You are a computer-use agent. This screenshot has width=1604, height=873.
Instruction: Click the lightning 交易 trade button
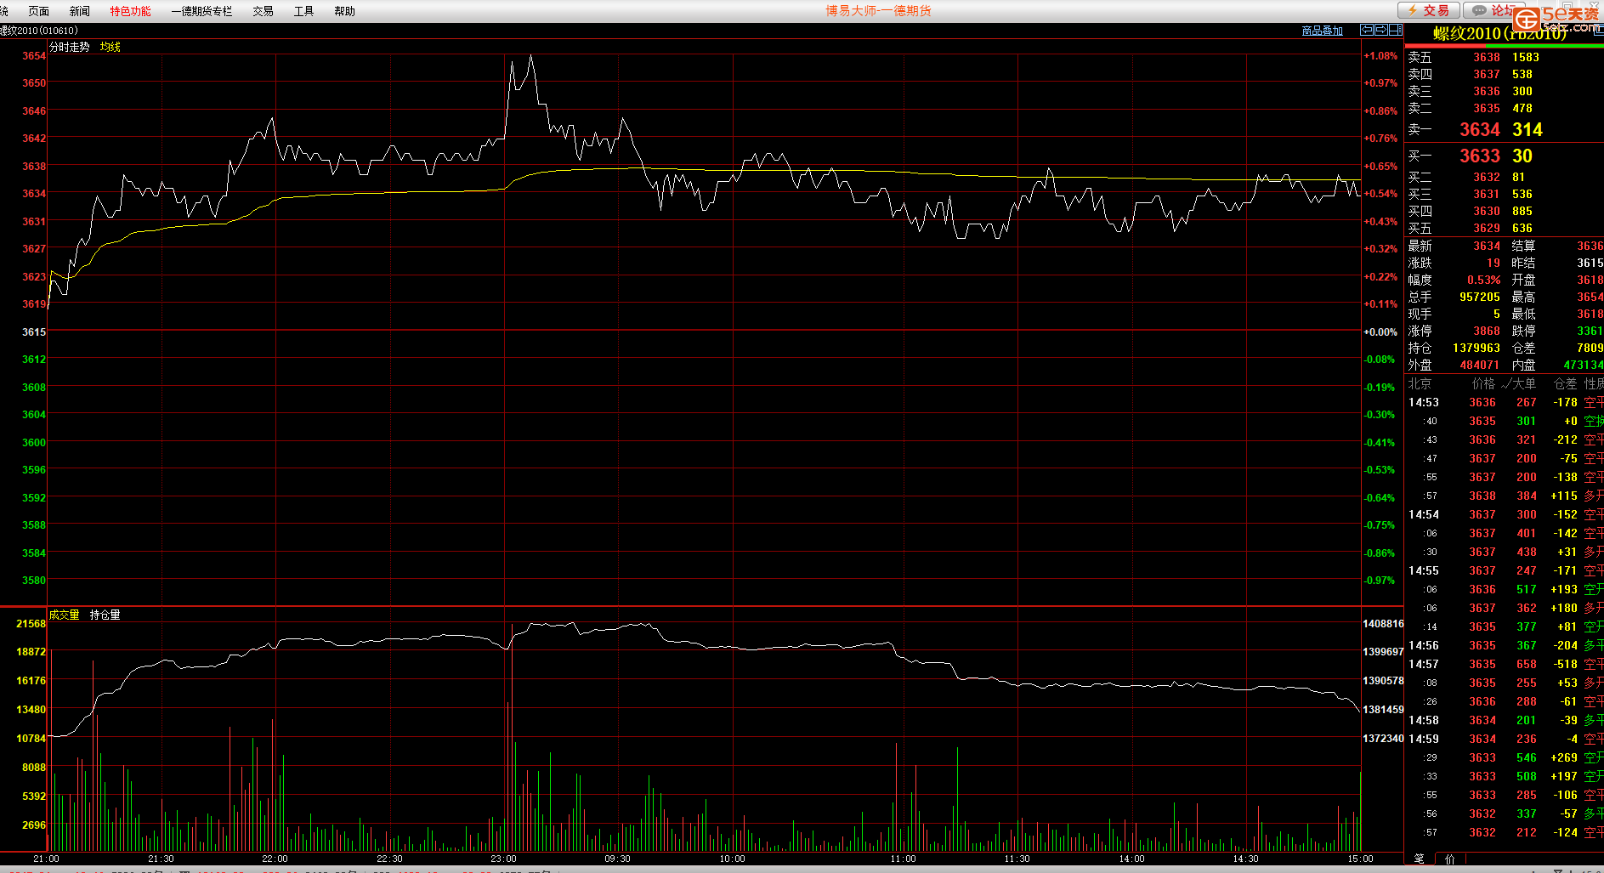tap(1429, 10)
